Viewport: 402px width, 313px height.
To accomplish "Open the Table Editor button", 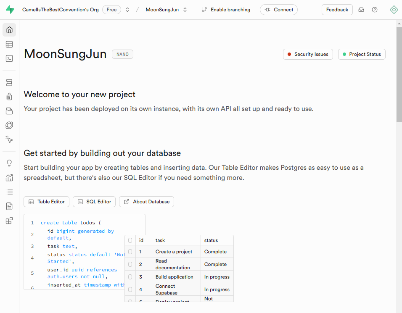I will click(46, 202).
